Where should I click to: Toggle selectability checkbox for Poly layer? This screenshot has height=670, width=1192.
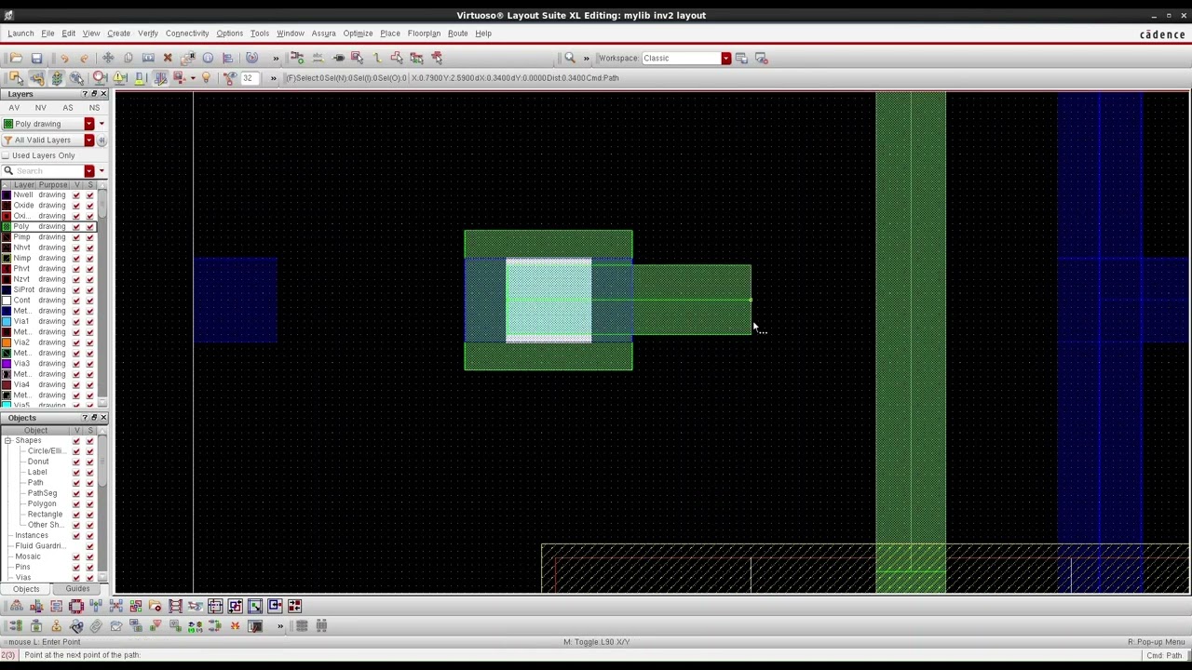pyautogui.click(x=89, y=226)
